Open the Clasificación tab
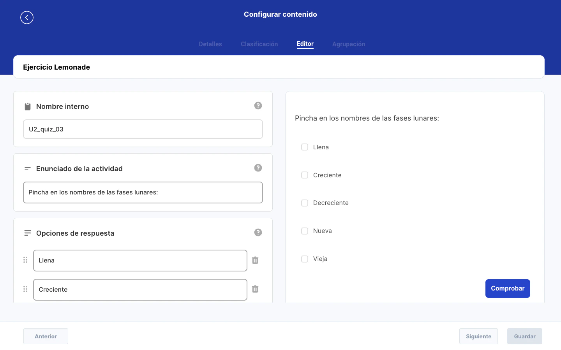This screenshot has width=561, height=350. coord(259,44)
